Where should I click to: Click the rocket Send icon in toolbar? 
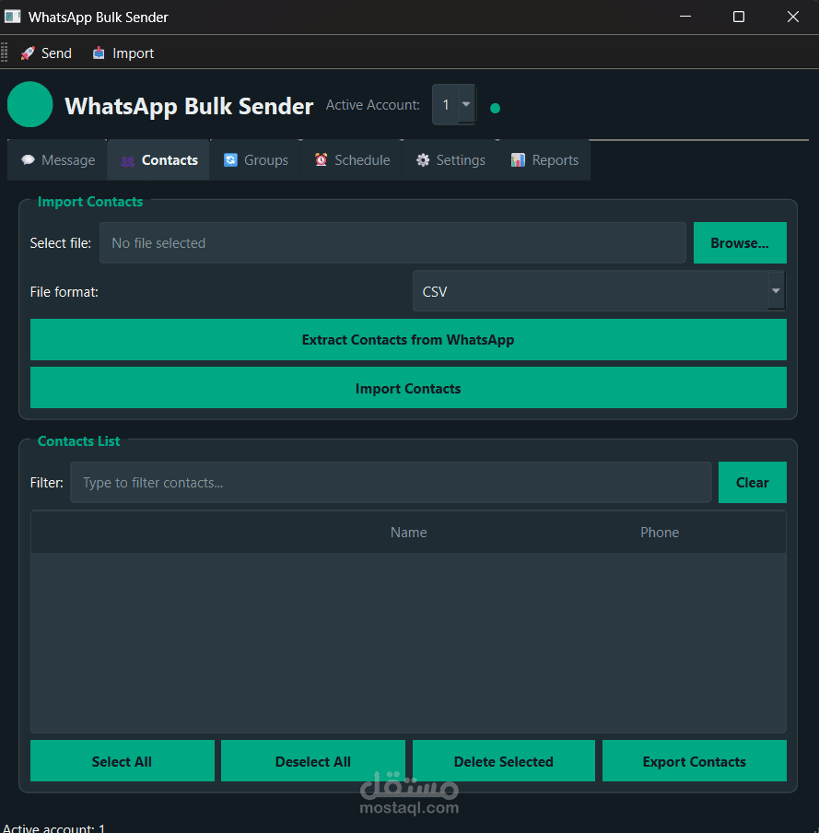[28, 53]
